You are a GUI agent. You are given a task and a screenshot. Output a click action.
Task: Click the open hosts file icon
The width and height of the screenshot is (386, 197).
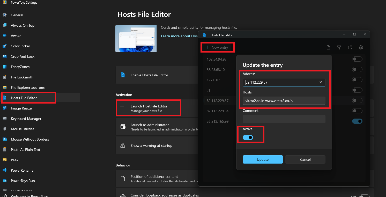pos(350,47)
